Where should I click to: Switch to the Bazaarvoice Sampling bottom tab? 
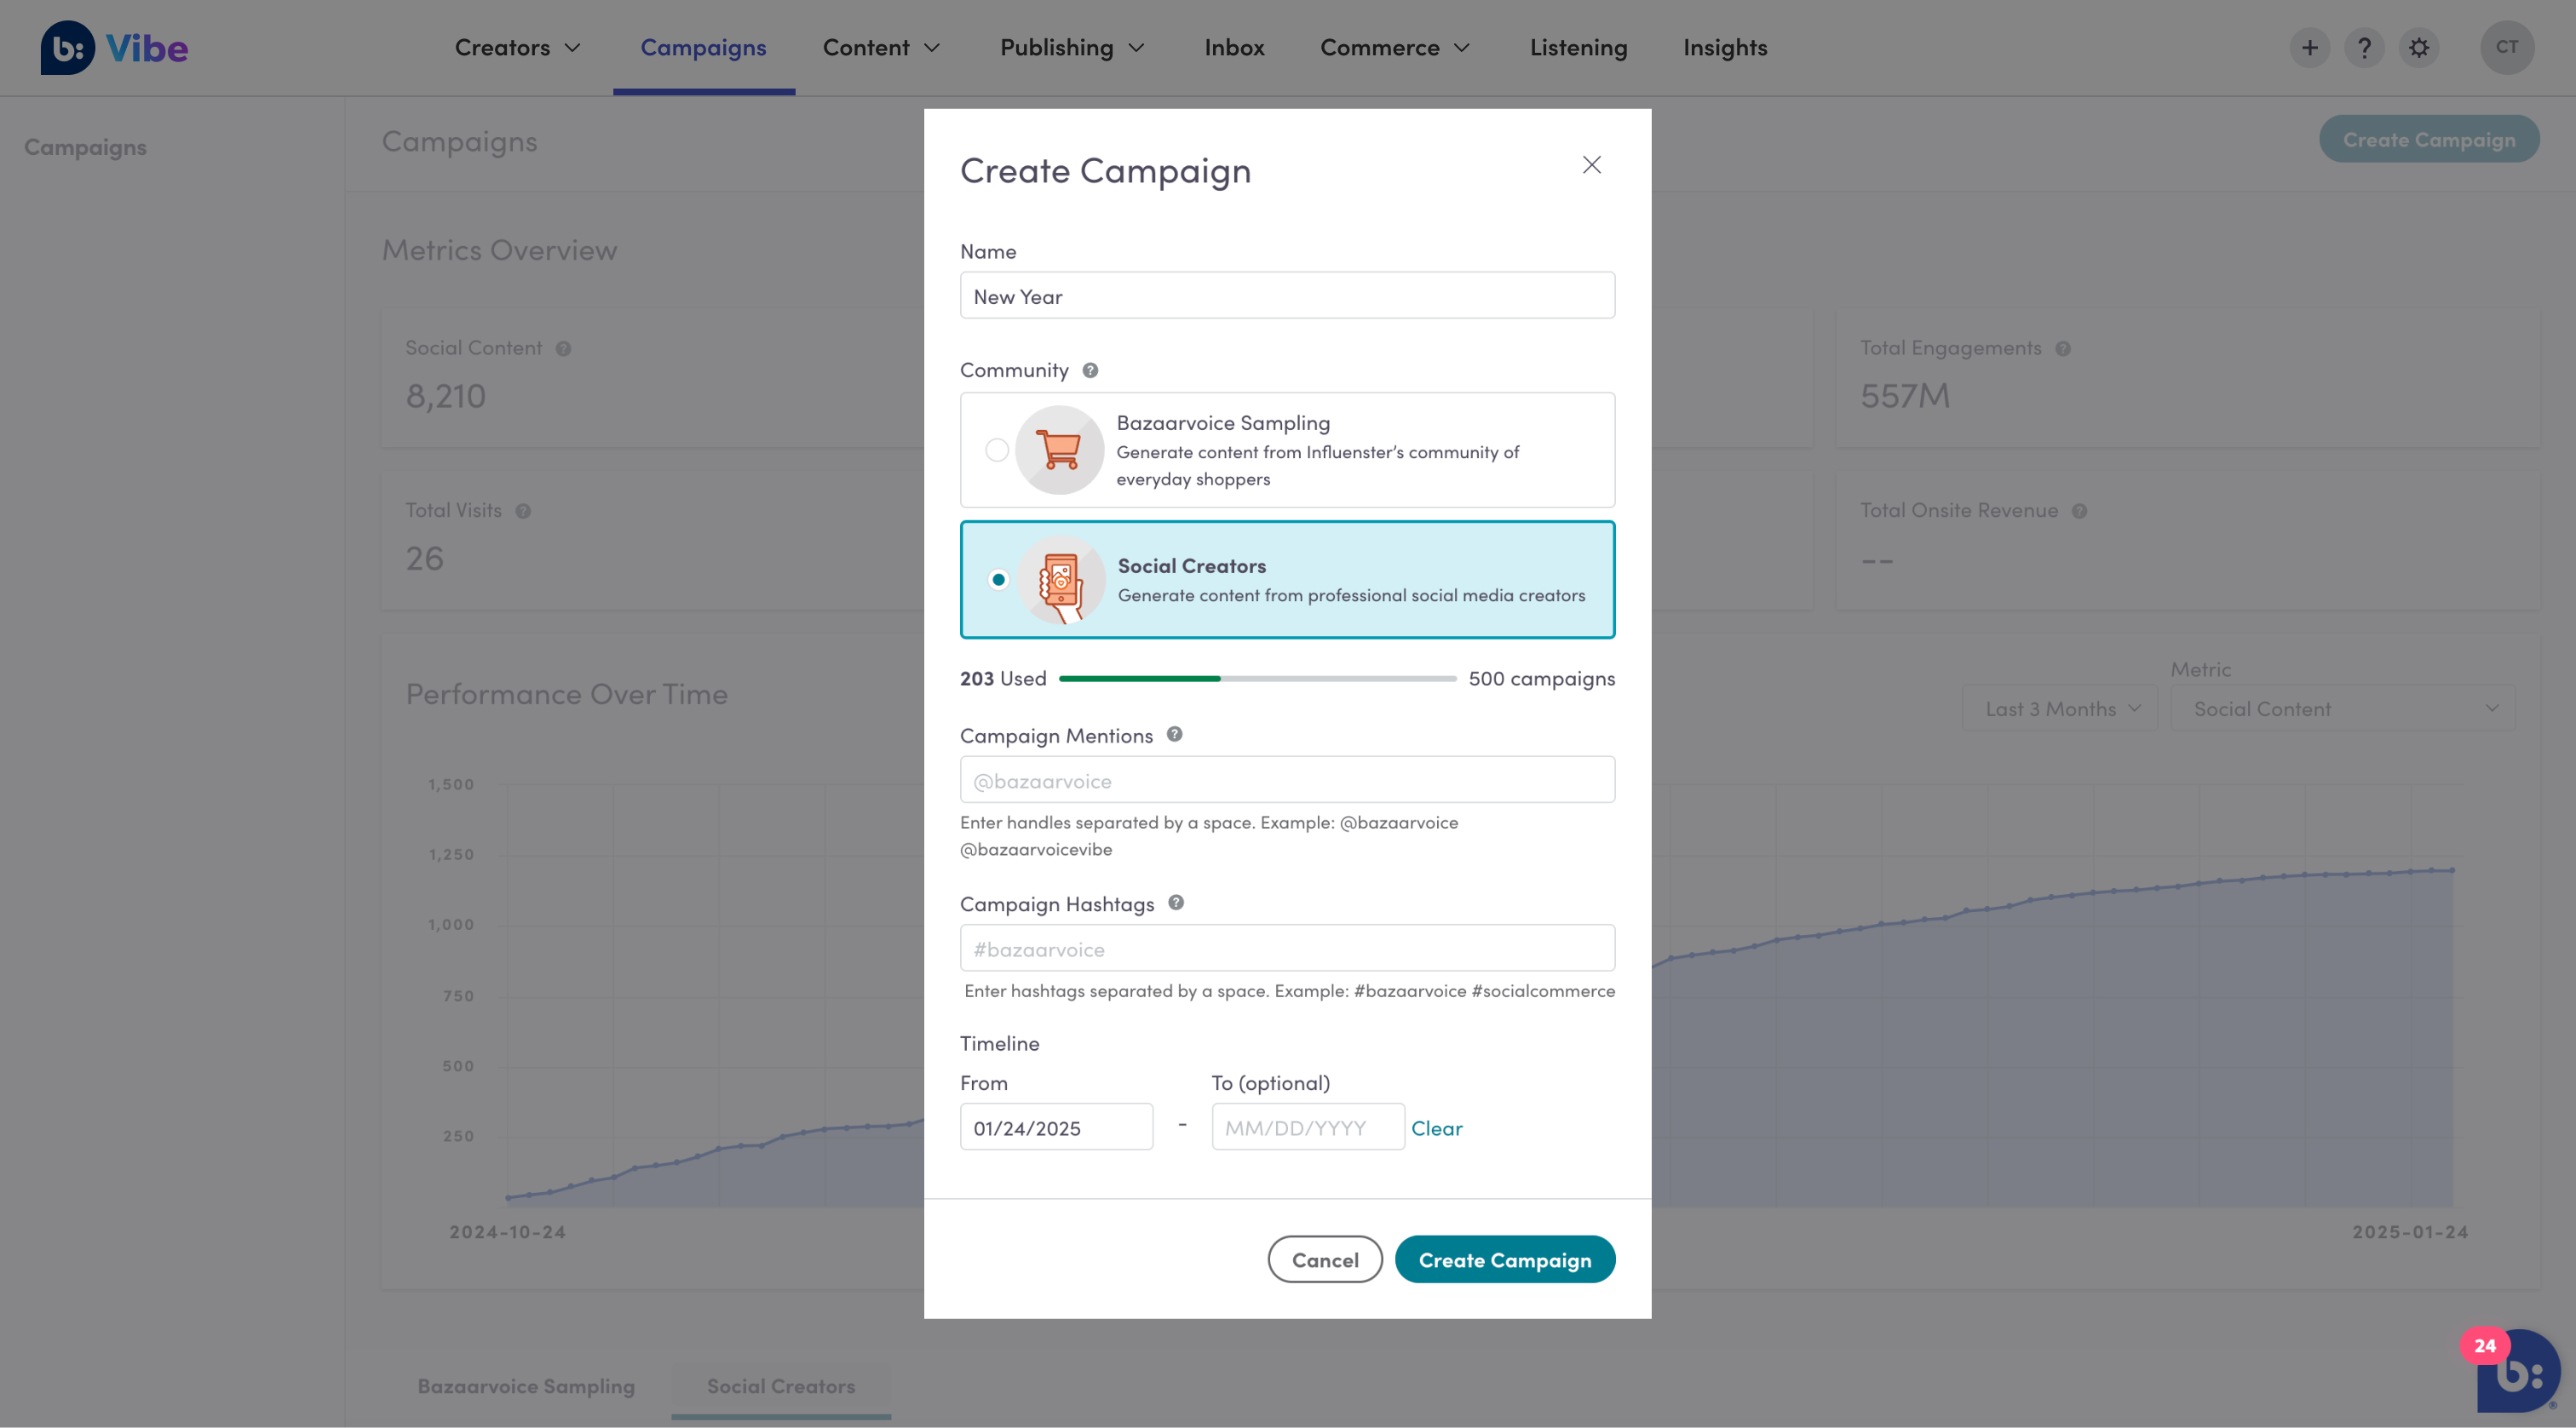(x=526, y=1386)
